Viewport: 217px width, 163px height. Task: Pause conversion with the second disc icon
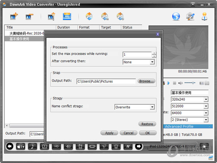tap(105, 16)
